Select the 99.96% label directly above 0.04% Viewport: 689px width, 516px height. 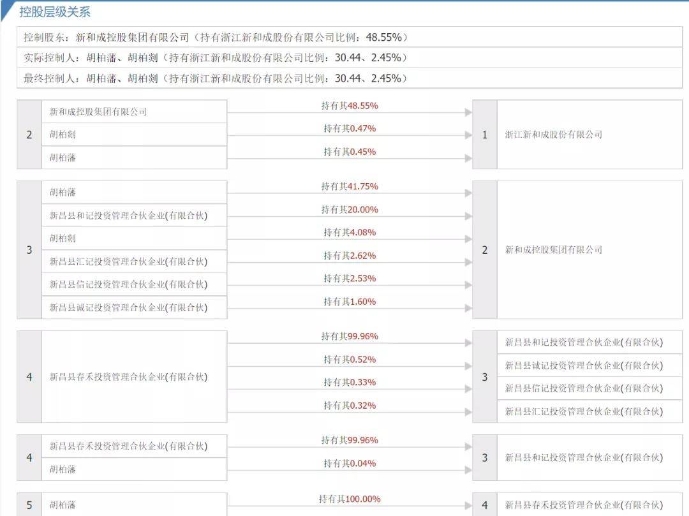(x=350, y=440)
